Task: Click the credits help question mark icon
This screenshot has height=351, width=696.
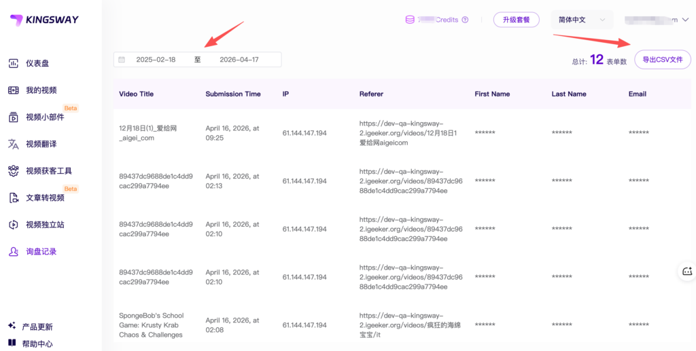Action: pyautogui.click(x=465, y=20)
